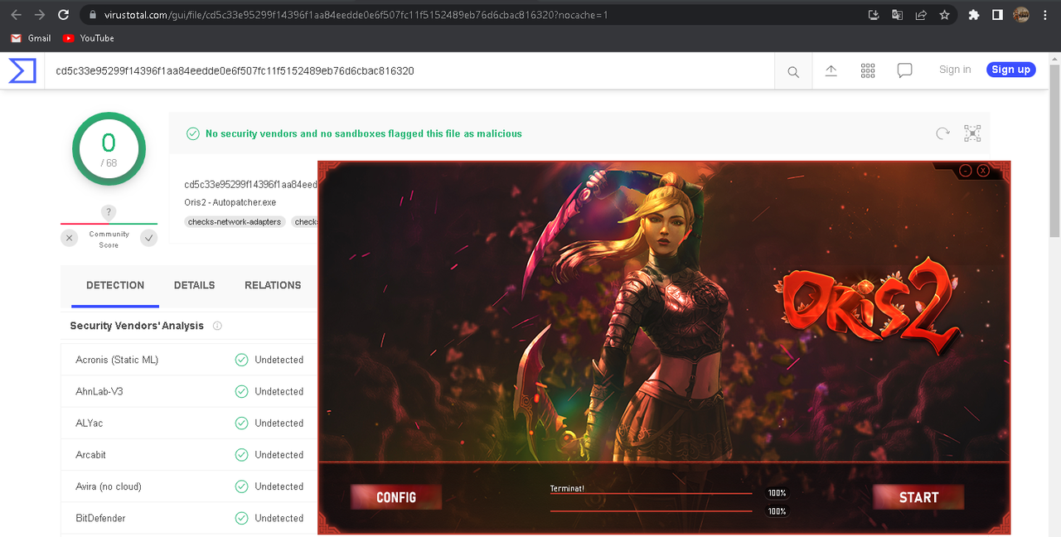Bookmark this page with the star icon
The image size is (1061, 537).
(x=944, y=15)
